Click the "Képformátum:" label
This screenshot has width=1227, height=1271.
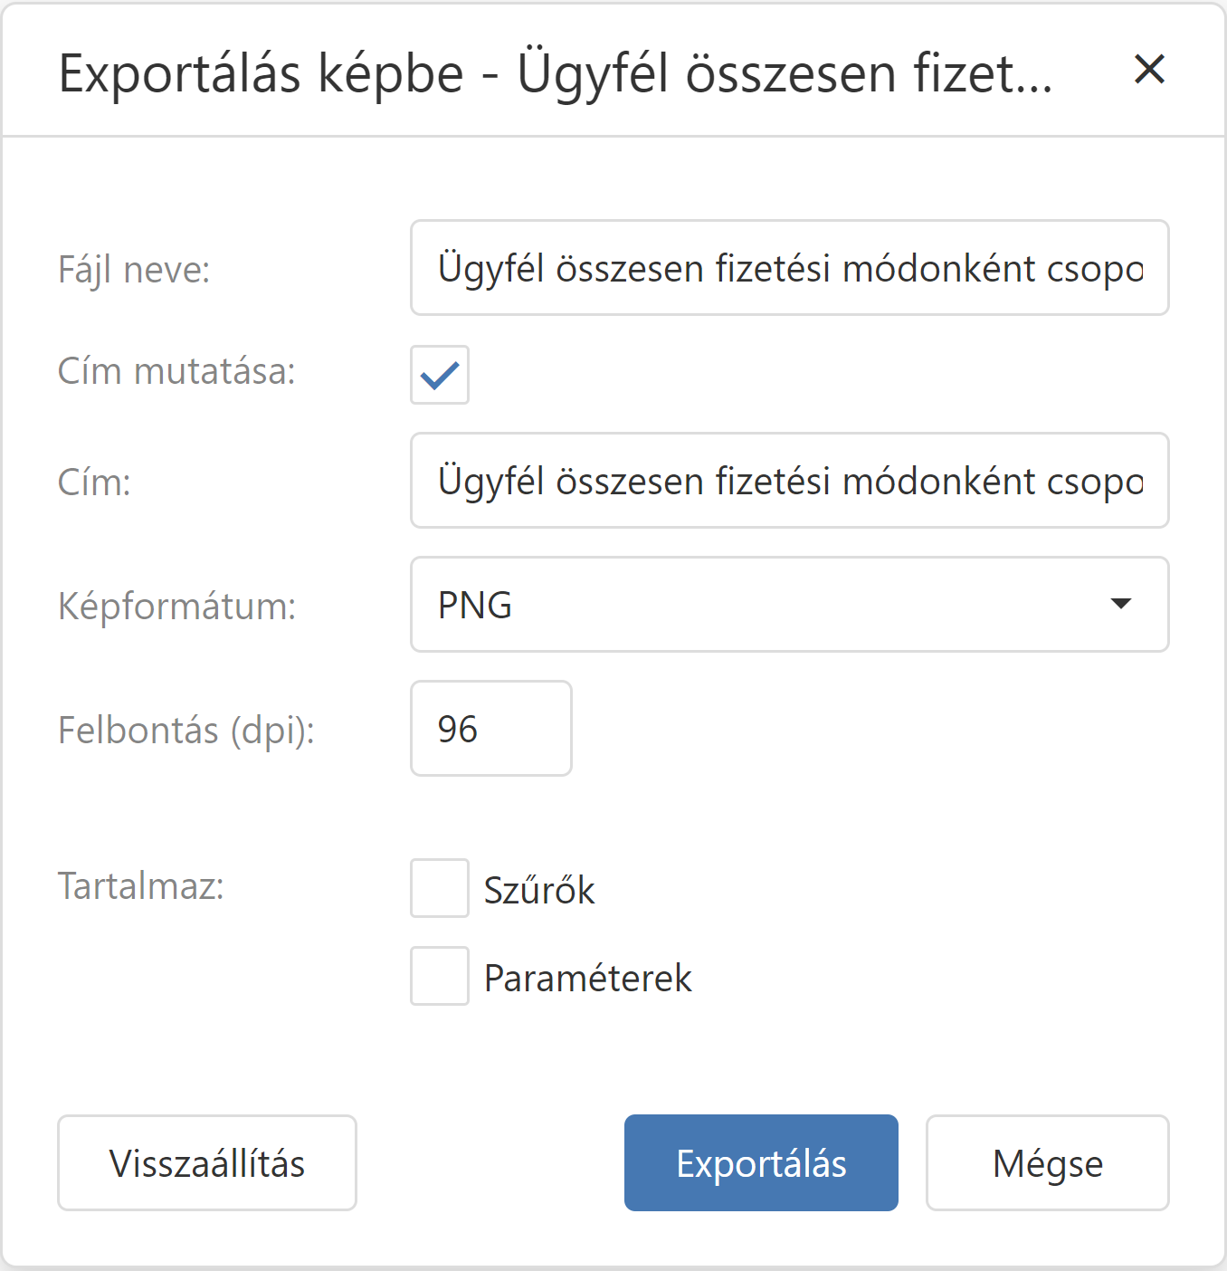[176, 607]
